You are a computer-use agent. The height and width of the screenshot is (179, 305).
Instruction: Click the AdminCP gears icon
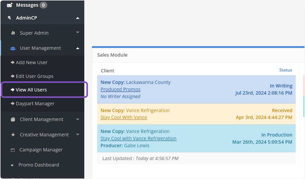[9, 18]
